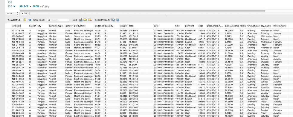Click date 2019-03-13 00:00:00
Image resolution: width=293 pixels, height=117 pixels.
point(164,30)
